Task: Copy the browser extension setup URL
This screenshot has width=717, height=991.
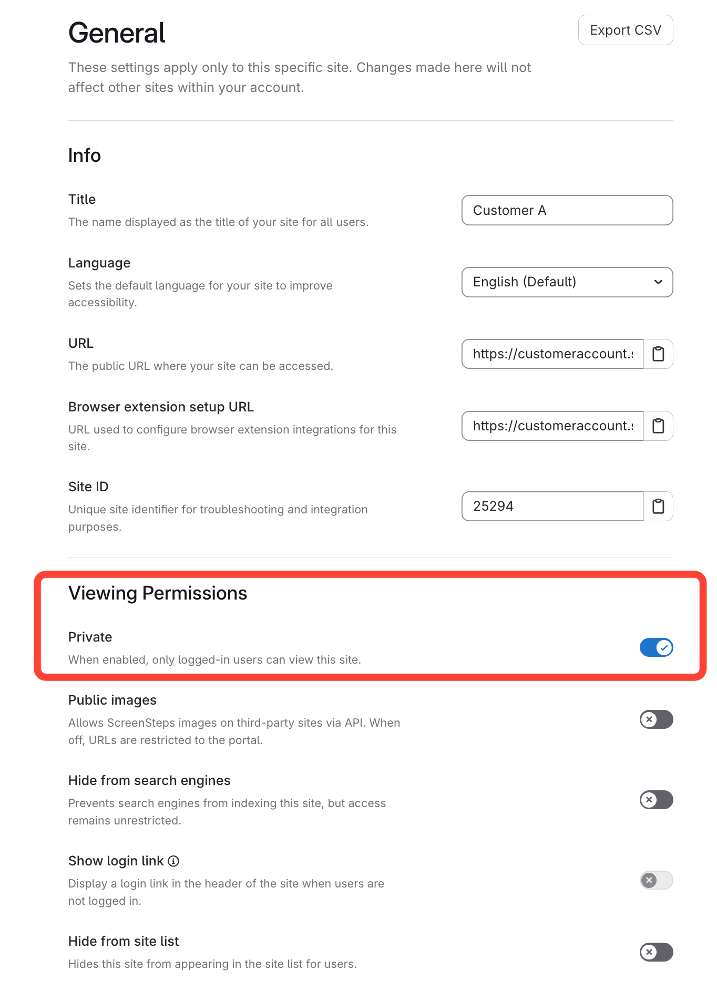Action: (658, 426)
